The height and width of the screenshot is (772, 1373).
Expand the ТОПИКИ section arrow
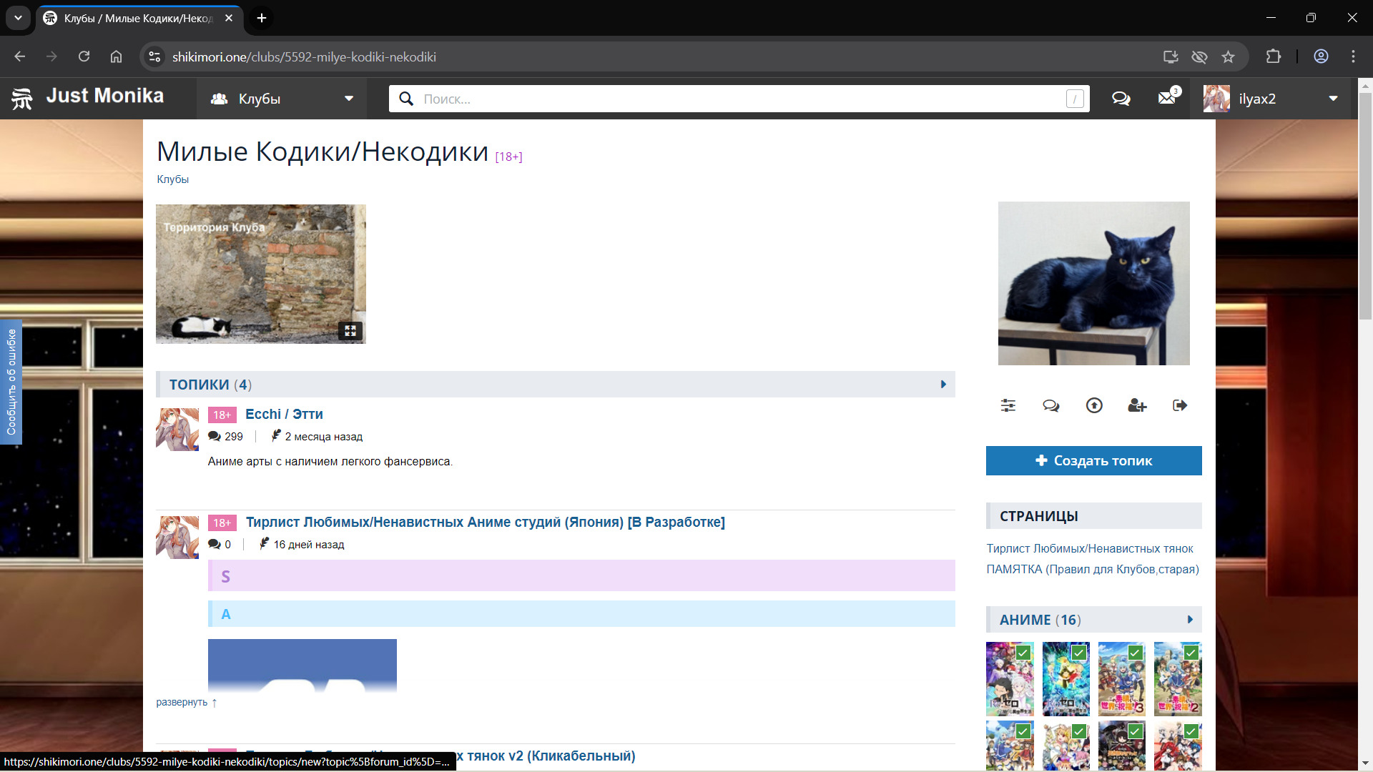pyautogui.click(x=943, y=385)
